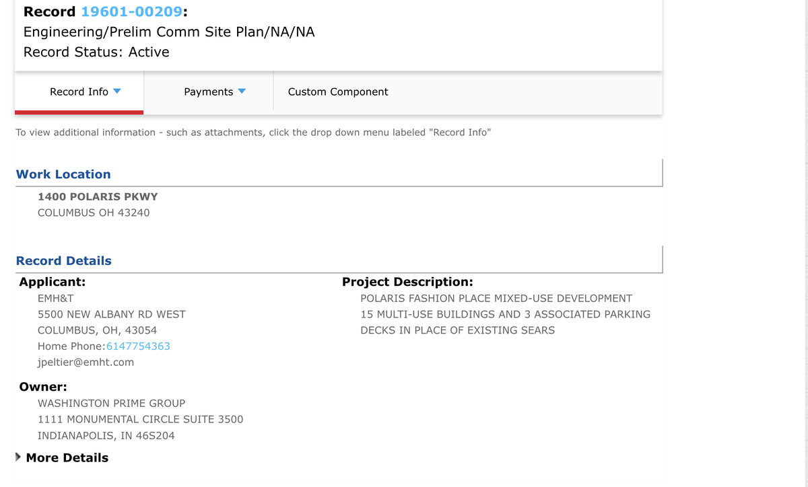Switch to the Custom Component tab

point(338,91)
